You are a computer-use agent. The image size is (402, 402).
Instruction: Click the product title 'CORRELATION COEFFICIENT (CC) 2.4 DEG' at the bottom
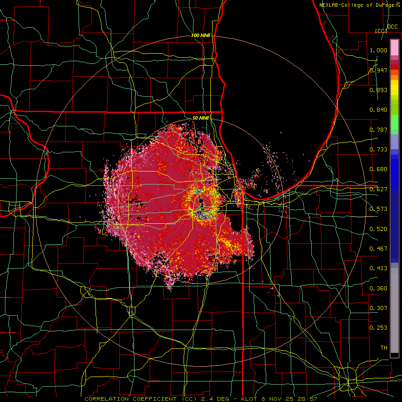point(157,399)
